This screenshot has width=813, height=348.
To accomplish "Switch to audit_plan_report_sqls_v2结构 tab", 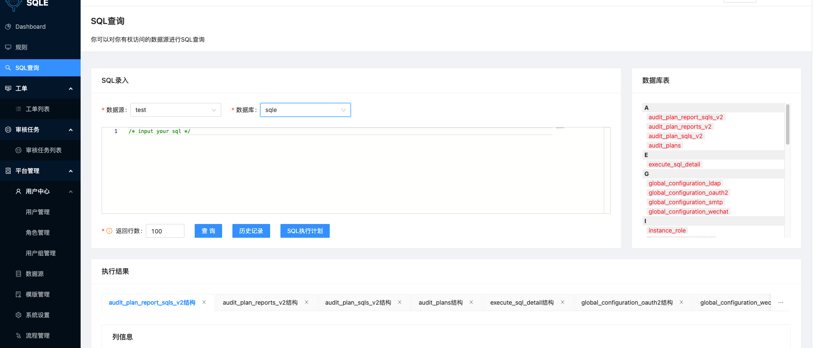I will (152, 303).
